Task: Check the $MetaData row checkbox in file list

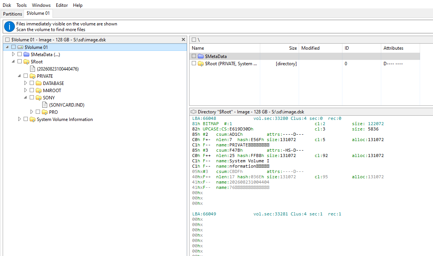Action: (x=194, y=56)
